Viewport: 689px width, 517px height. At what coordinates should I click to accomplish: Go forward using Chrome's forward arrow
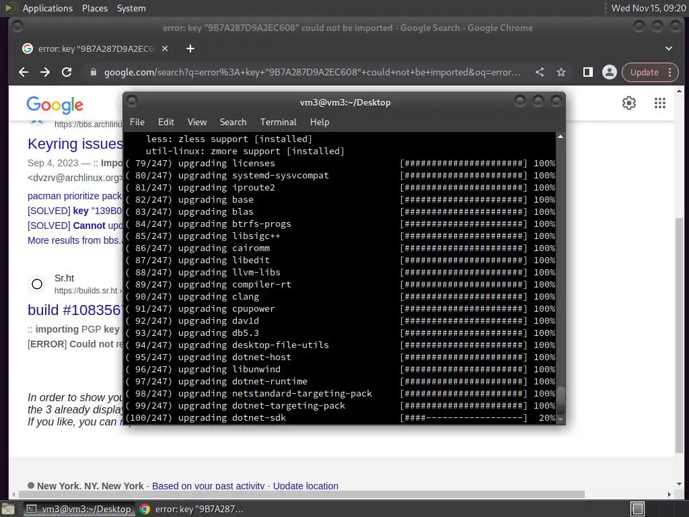(45, 72)
